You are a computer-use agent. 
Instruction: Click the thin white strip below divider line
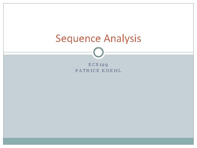tap(48, 53)
